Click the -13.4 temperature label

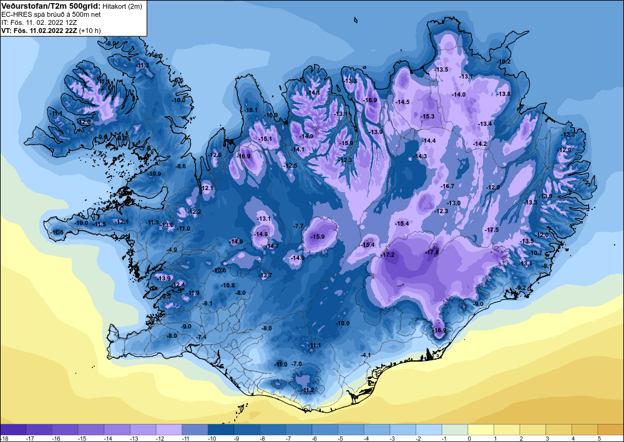coord(485,124)
